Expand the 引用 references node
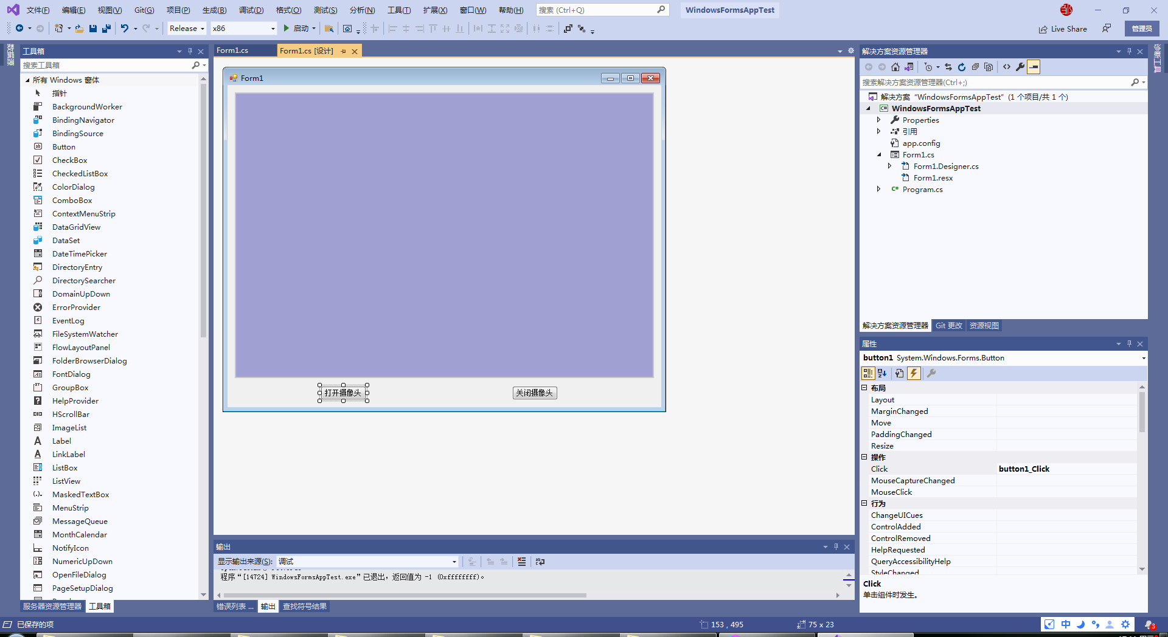Viewport: 1168px width, 637px height. (878, 131)
